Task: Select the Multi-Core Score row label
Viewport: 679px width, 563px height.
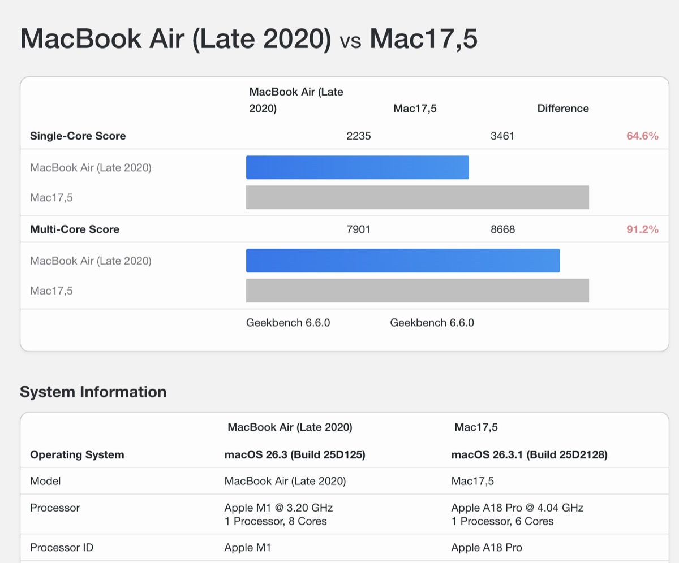Action: point(75,229)
